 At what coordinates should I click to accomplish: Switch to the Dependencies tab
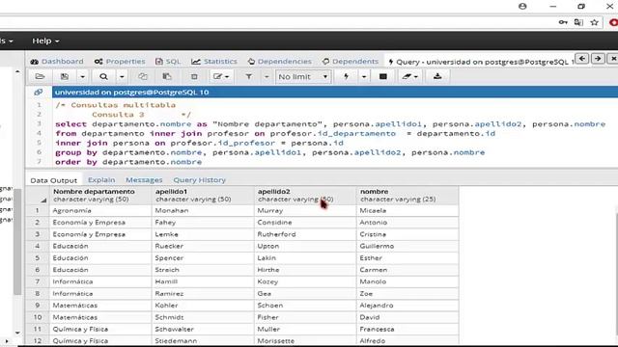[279, 62]
